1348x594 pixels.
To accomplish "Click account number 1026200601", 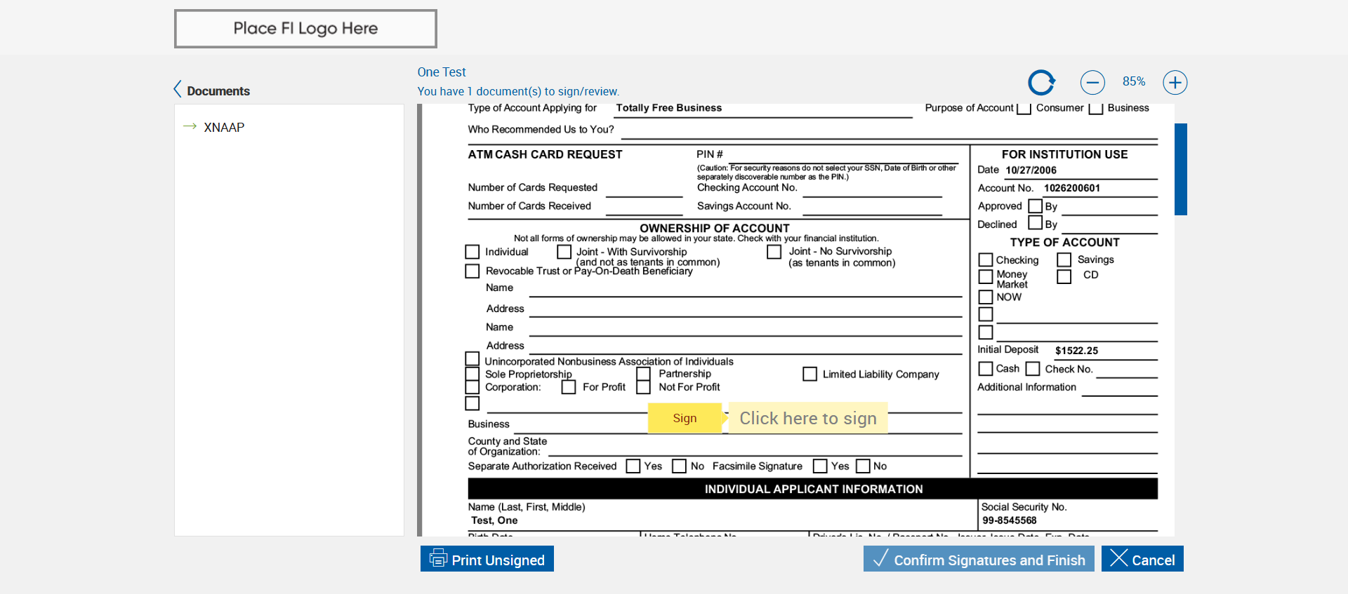I will pyautogui.click(x=1072, y=188).
